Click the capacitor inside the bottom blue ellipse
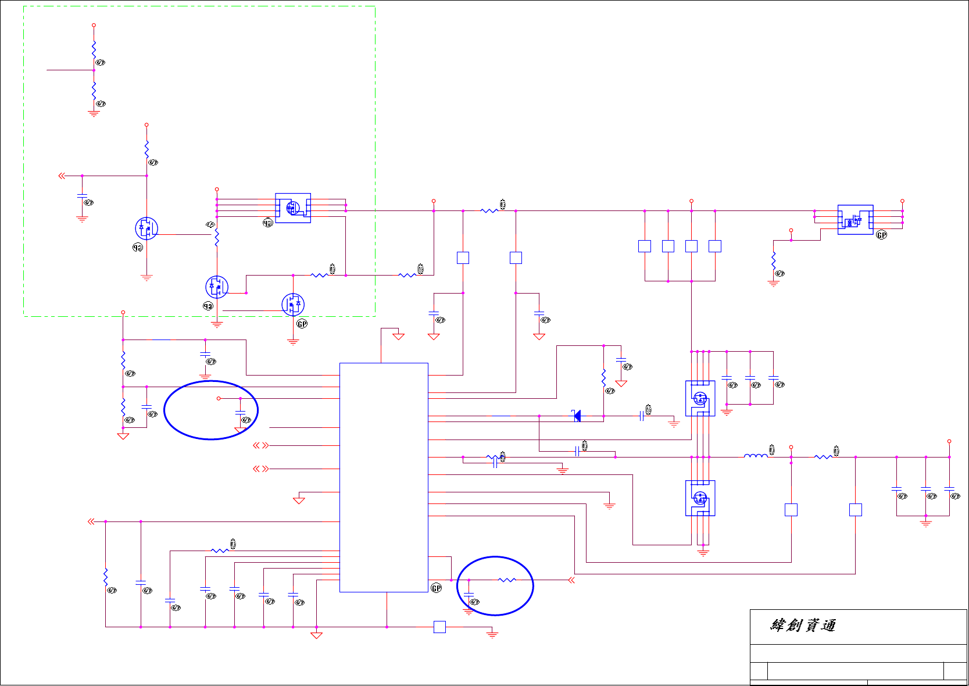 (x=469, y=594)
